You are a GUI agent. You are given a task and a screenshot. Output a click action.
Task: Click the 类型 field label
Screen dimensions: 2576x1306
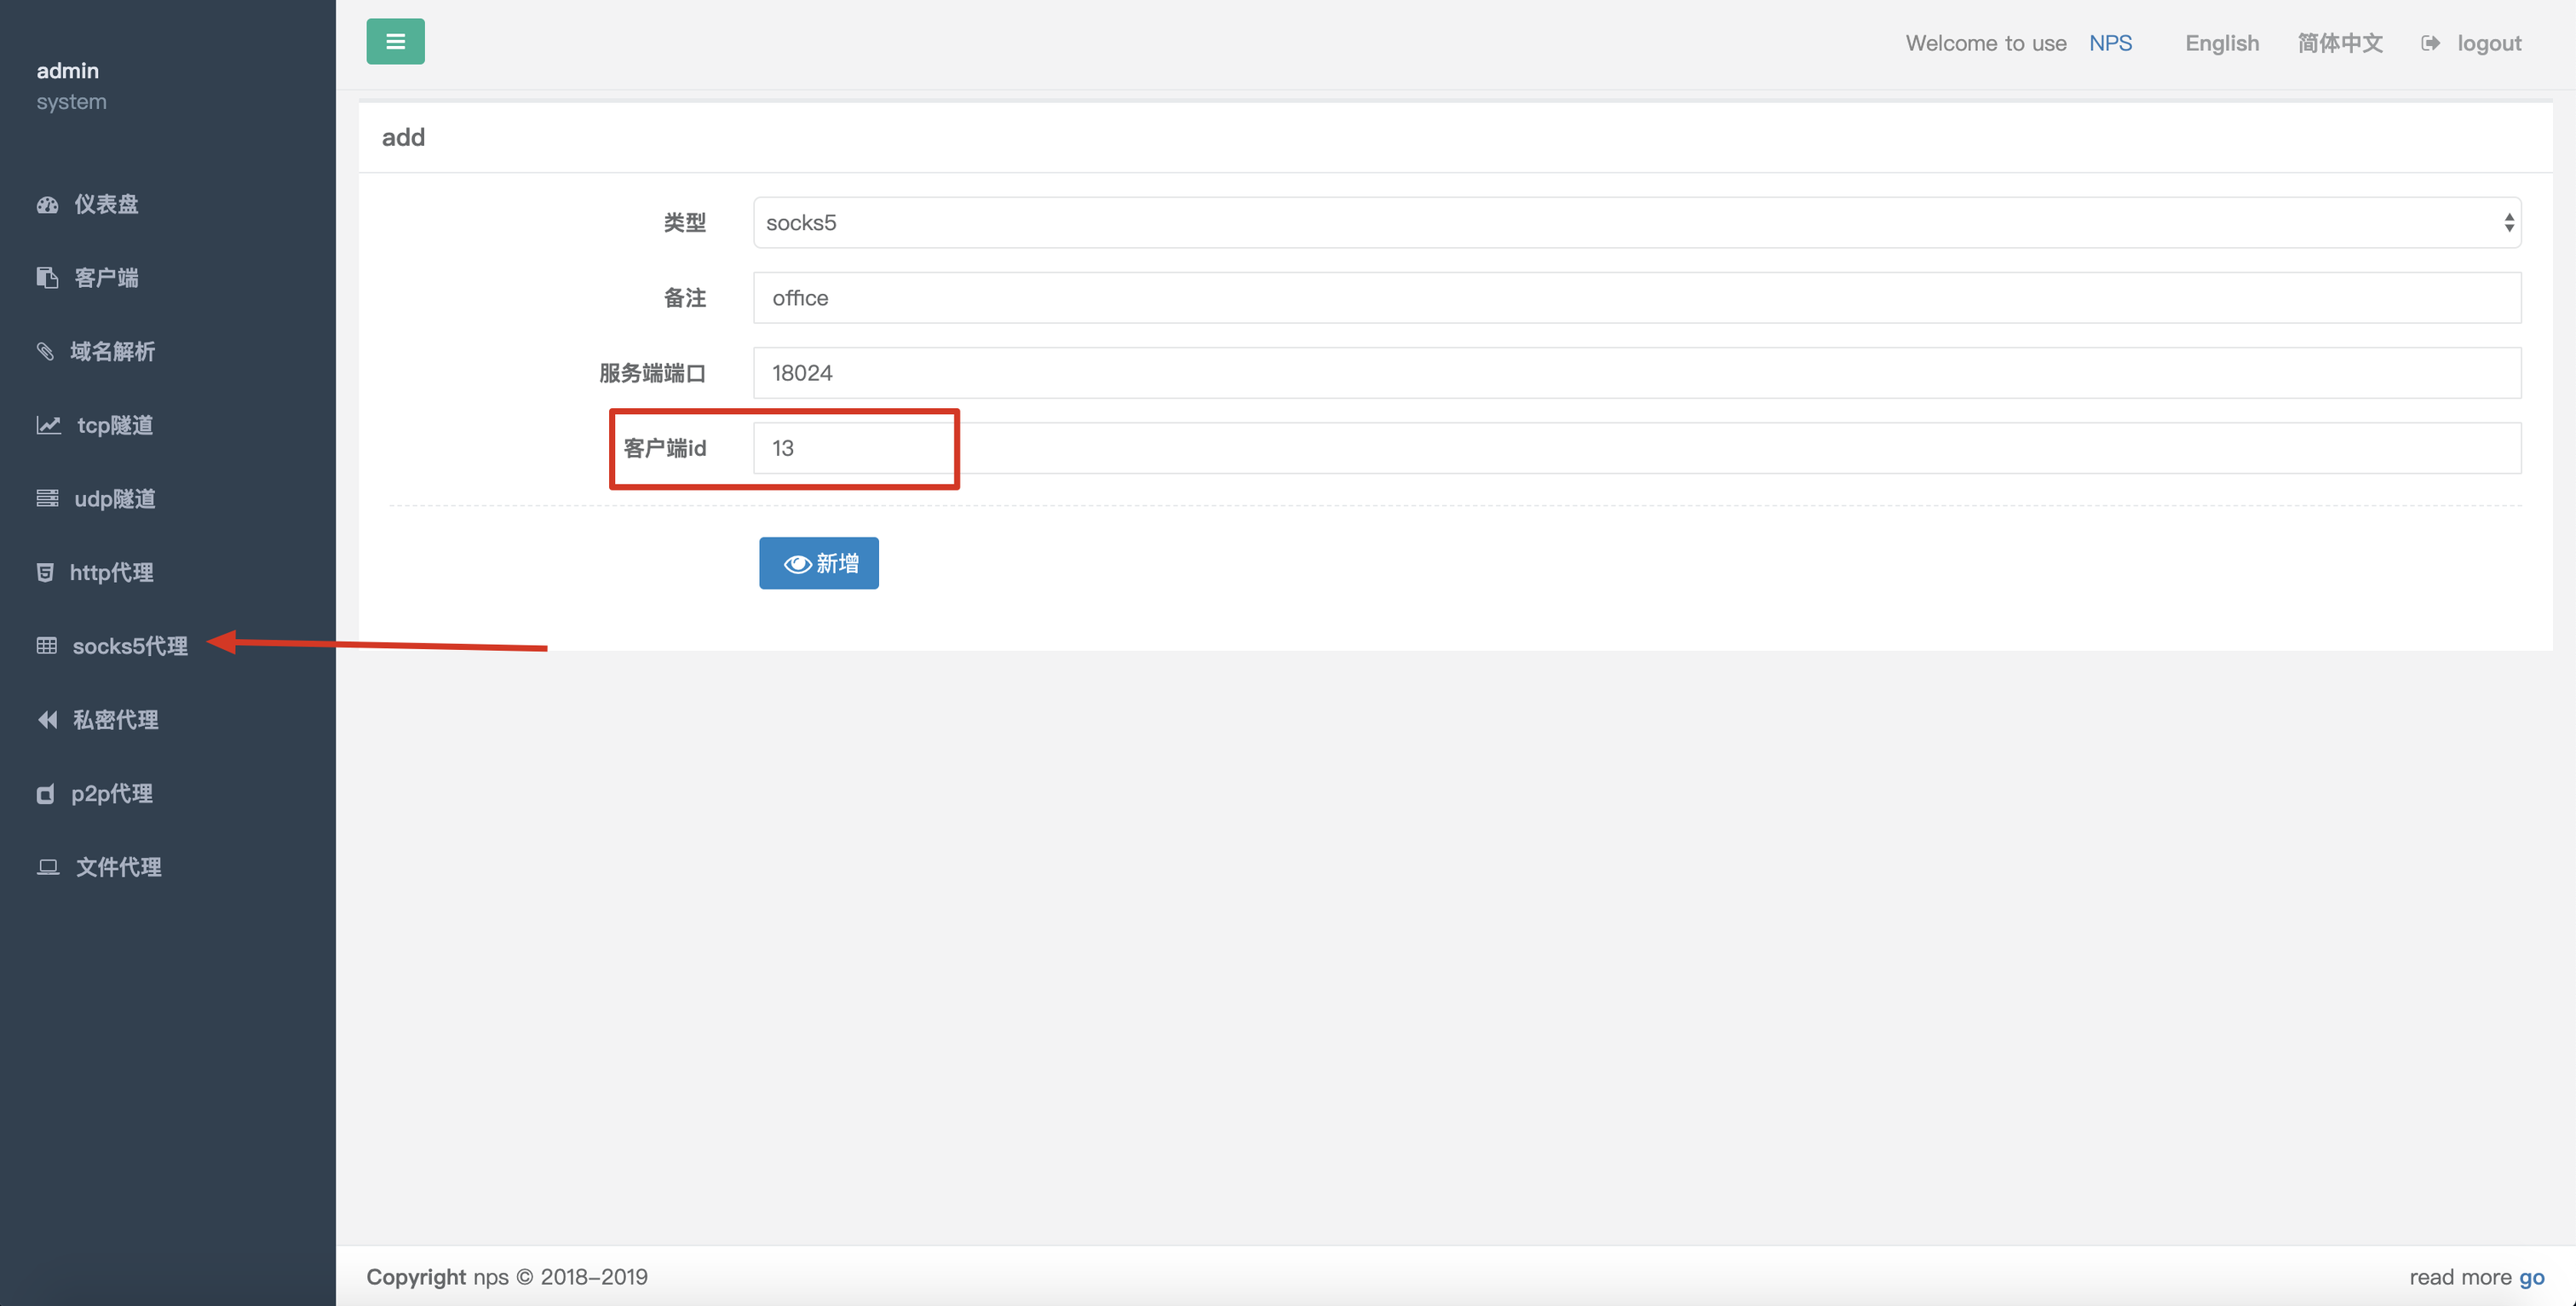pyautogui.click(x=684, y=222)
